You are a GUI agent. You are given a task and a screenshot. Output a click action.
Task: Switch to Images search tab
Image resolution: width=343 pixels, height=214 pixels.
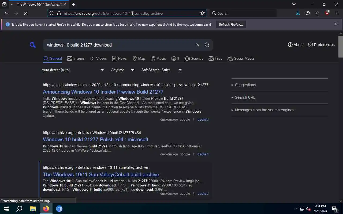click(x=76, y=58)
